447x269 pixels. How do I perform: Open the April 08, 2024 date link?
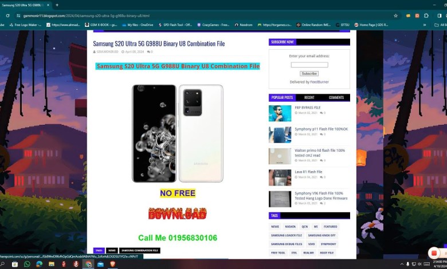coord(135,52)
